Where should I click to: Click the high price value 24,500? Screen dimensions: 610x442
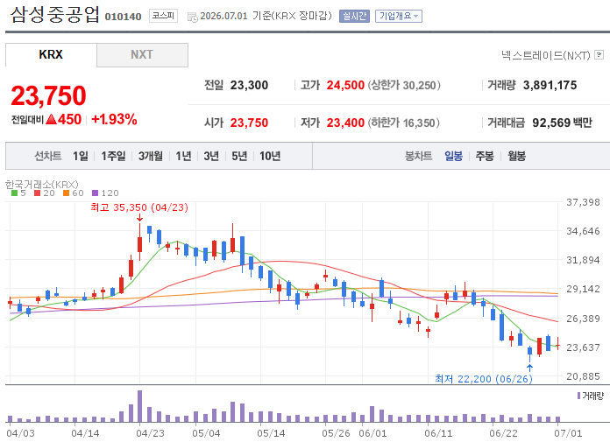pos(345,85)
